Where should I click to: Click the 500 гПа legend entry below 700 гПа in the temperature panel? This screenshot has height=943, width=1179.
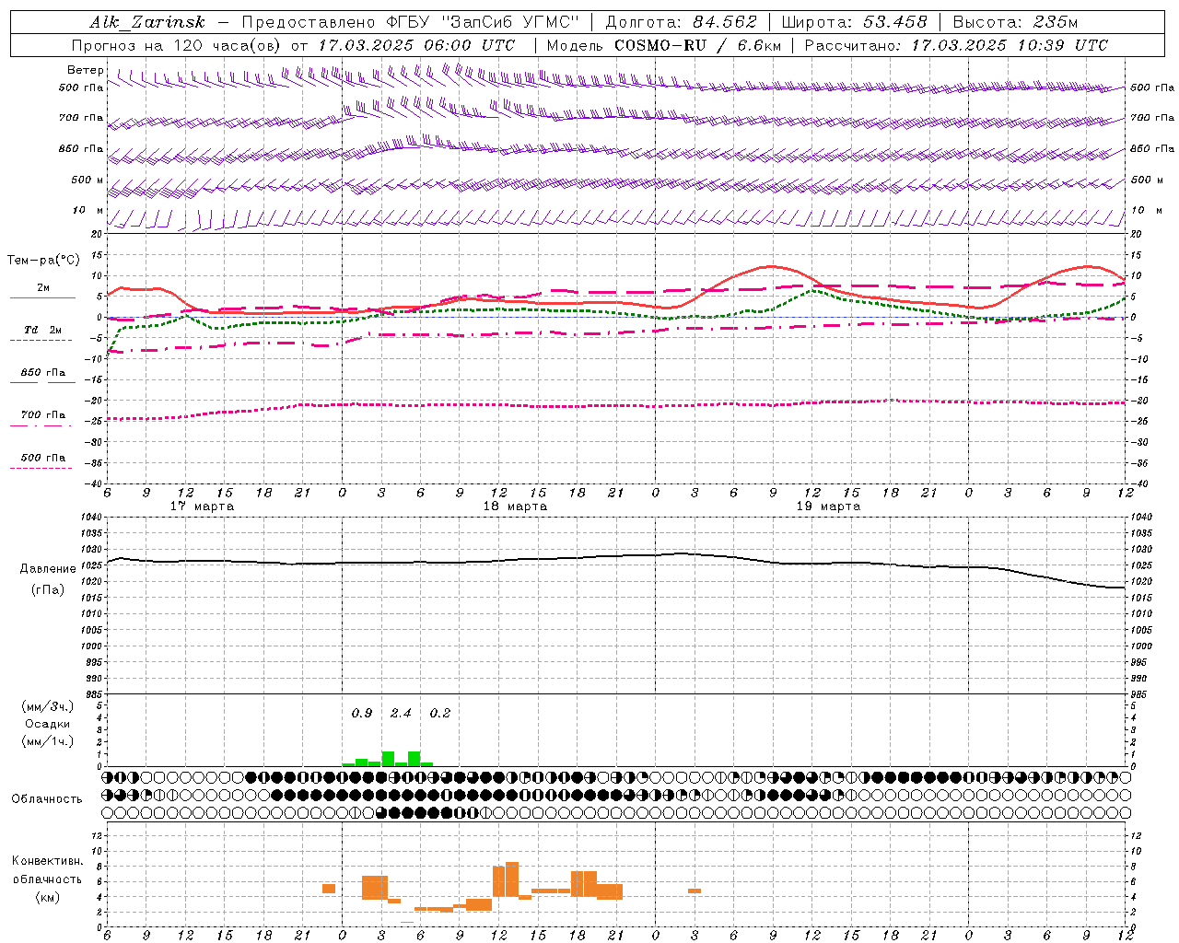coord(43,458)
